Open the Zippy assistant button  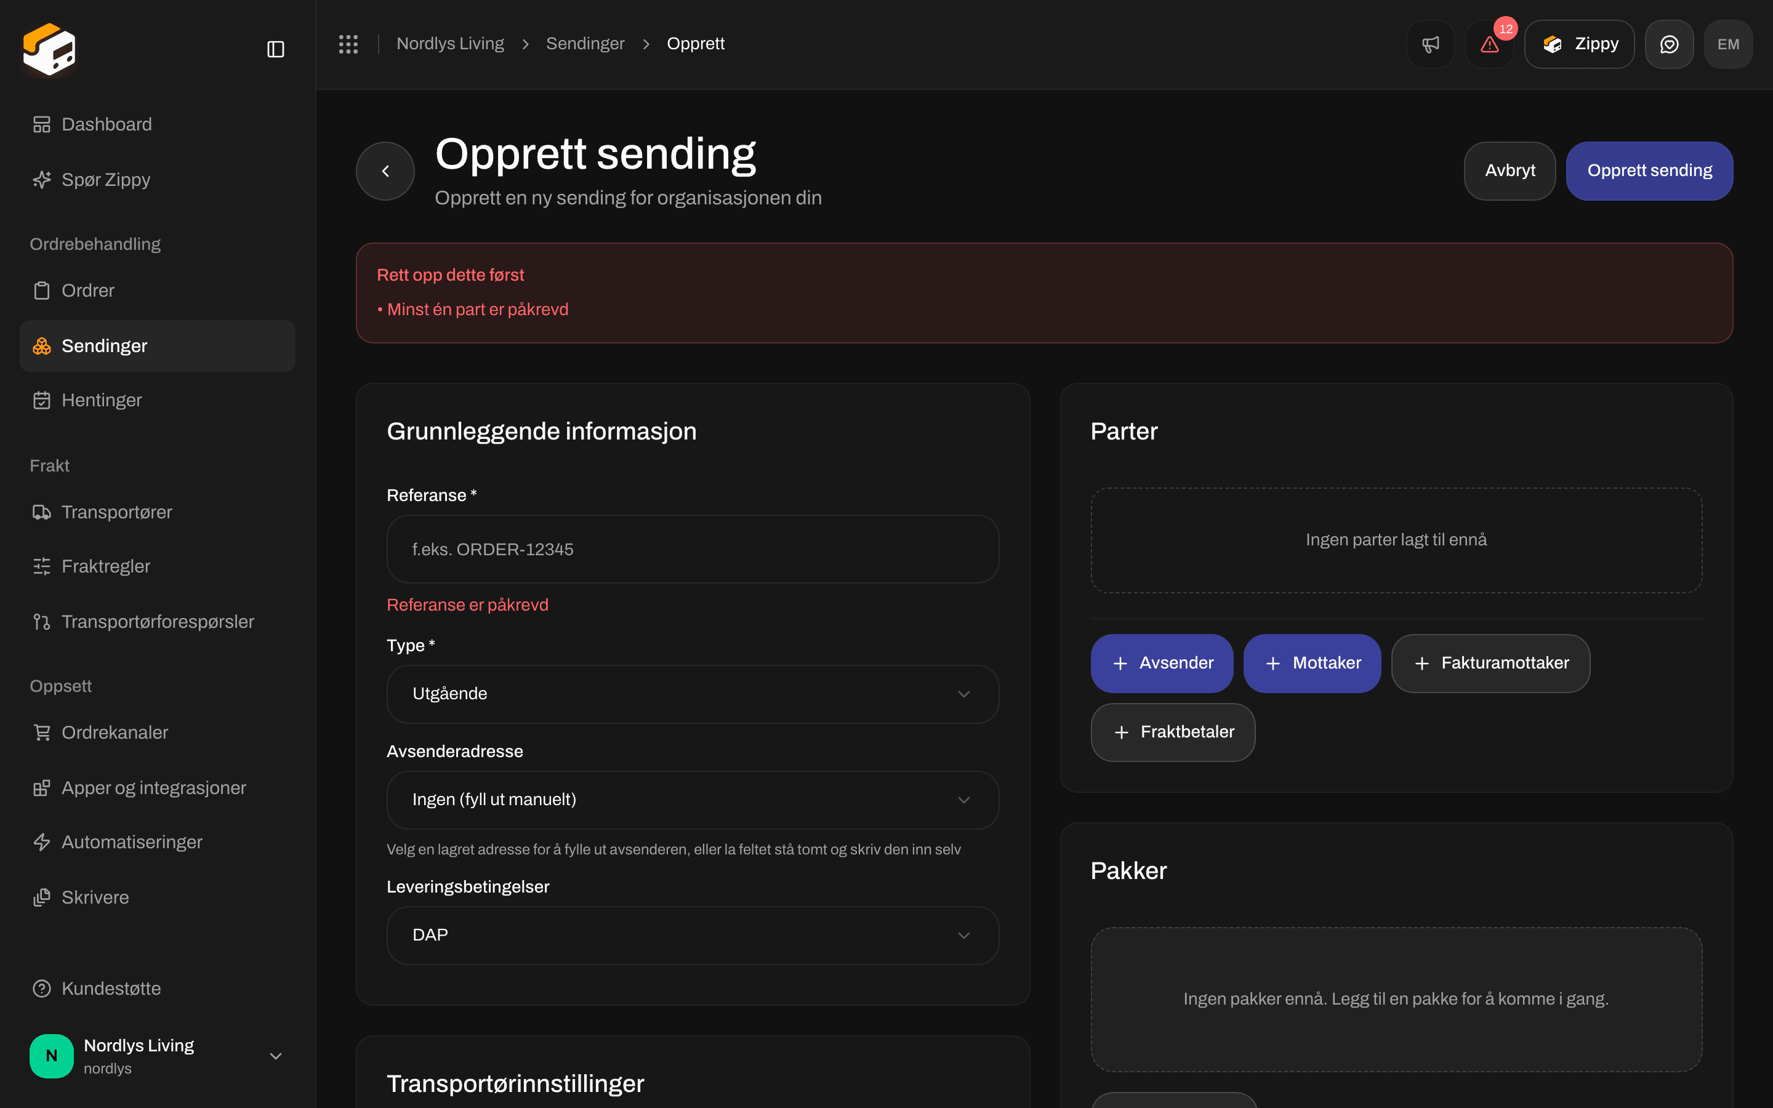pyautogui.click(x=1579, y=44)
